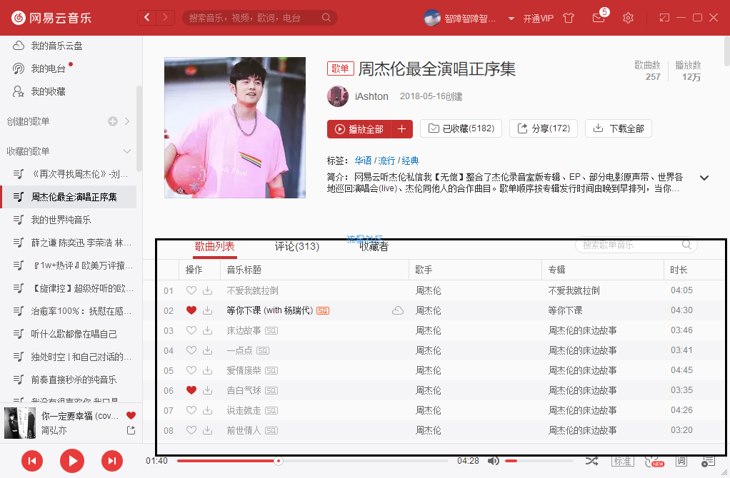This screenshot has width=730, height=478.
Task: Mute using the speaker icon
Action: pos(494,461)
